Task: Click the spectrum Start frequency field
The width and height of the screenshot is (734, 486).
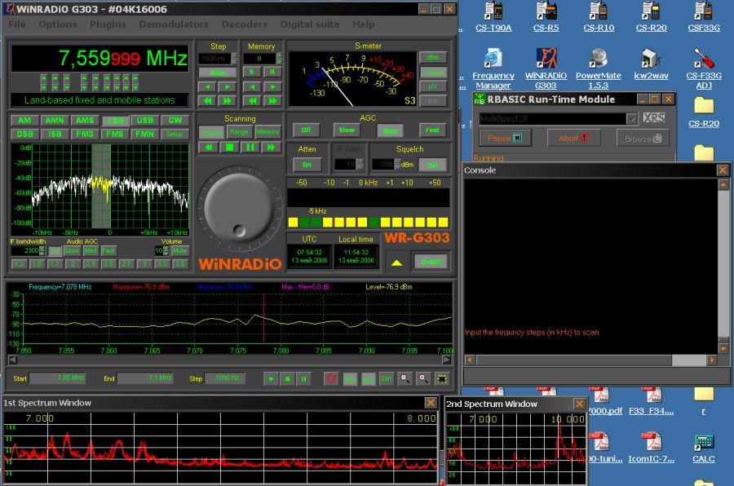Action: [57, 378]
